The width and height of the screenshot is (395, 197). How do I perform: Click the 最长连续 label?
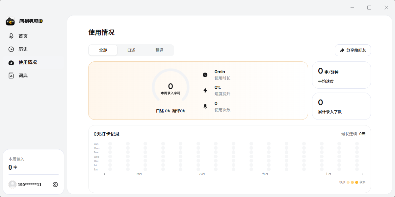click(349, 134)
